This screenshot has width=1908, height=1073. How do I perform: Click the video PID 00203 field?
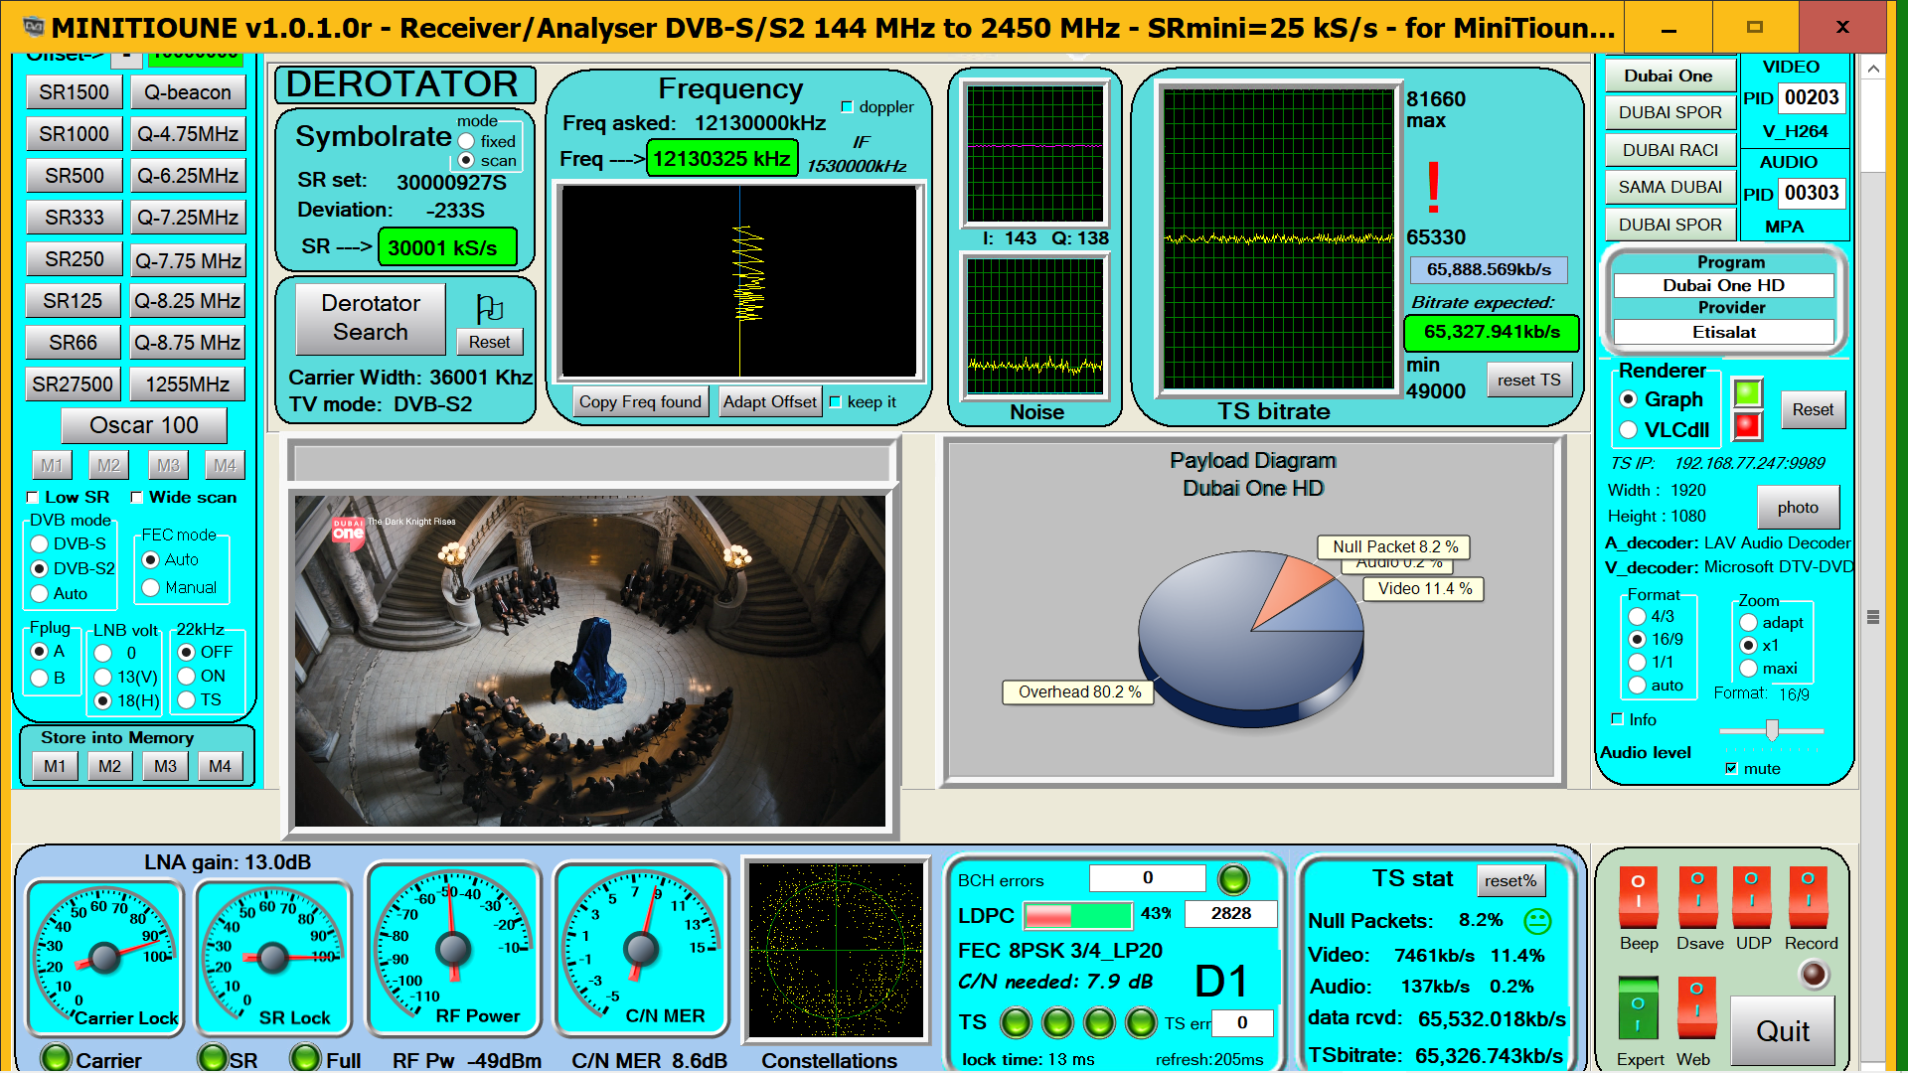[x=1812, y=97]
